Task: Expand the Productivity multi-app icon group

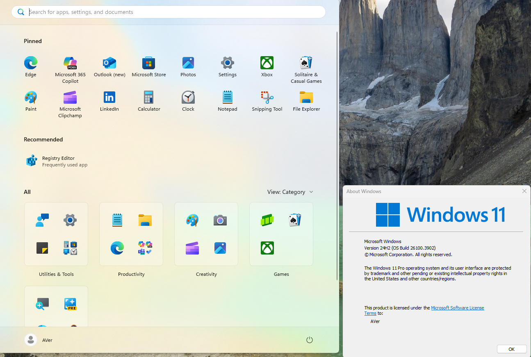Action: 145,248
